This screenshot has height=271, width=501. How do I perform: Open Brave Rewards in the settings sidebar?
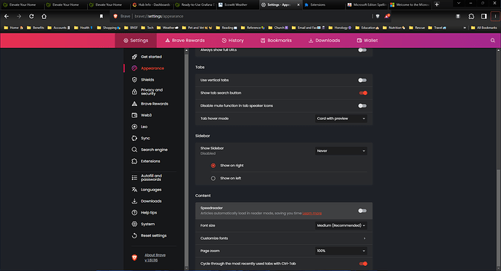tap(150, 104)
